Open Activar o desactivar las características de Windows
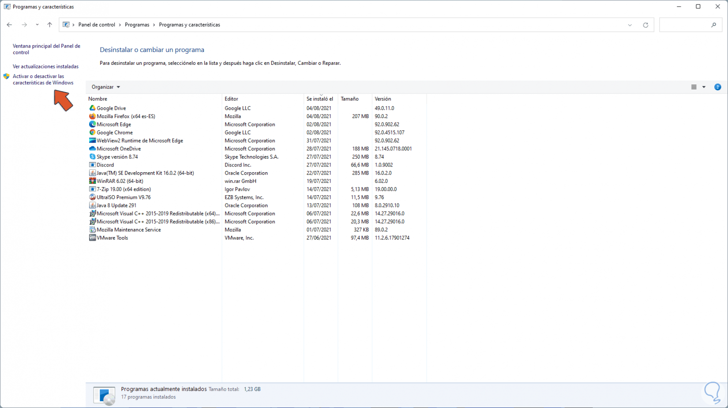This screenshot has height=408, width=728. [x=43, y=79]
